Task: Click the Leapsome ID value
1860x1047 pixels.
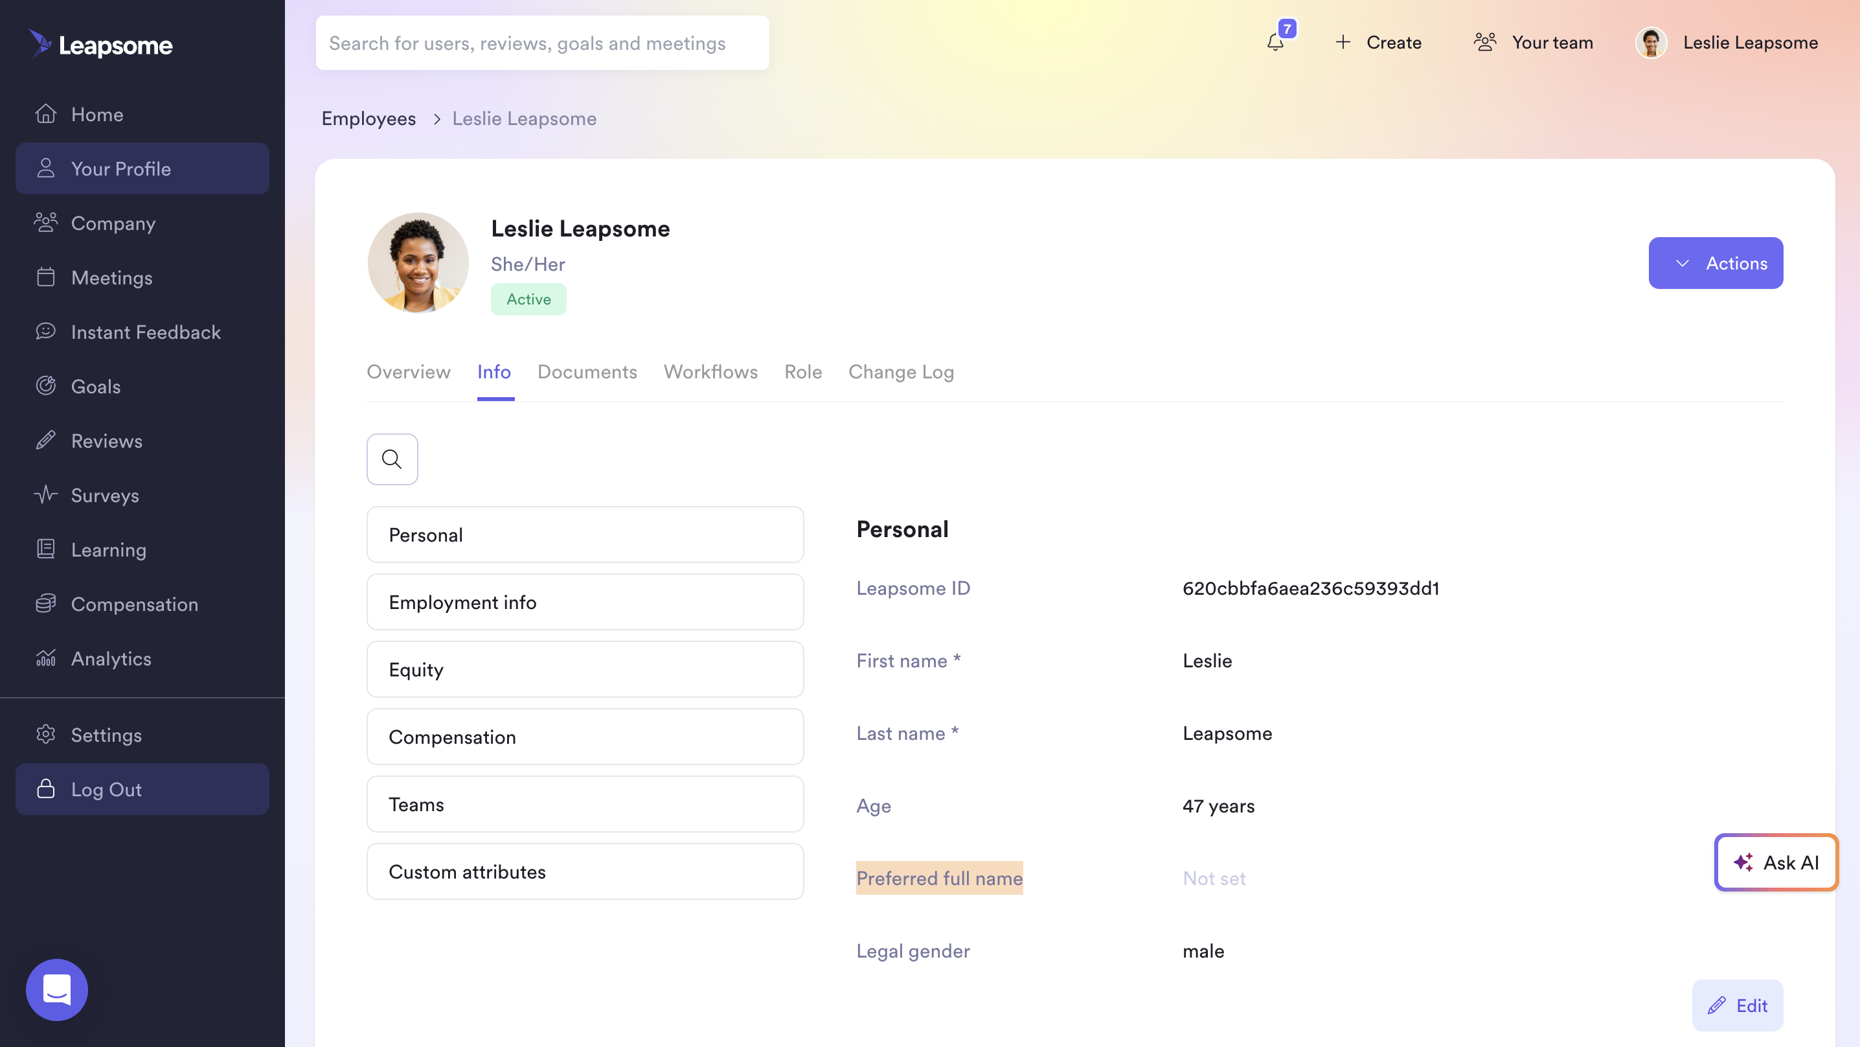Action: (x=1311, y=588)
